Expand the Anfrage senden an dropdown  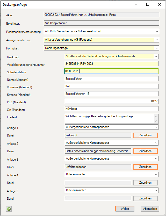(102, 40)
